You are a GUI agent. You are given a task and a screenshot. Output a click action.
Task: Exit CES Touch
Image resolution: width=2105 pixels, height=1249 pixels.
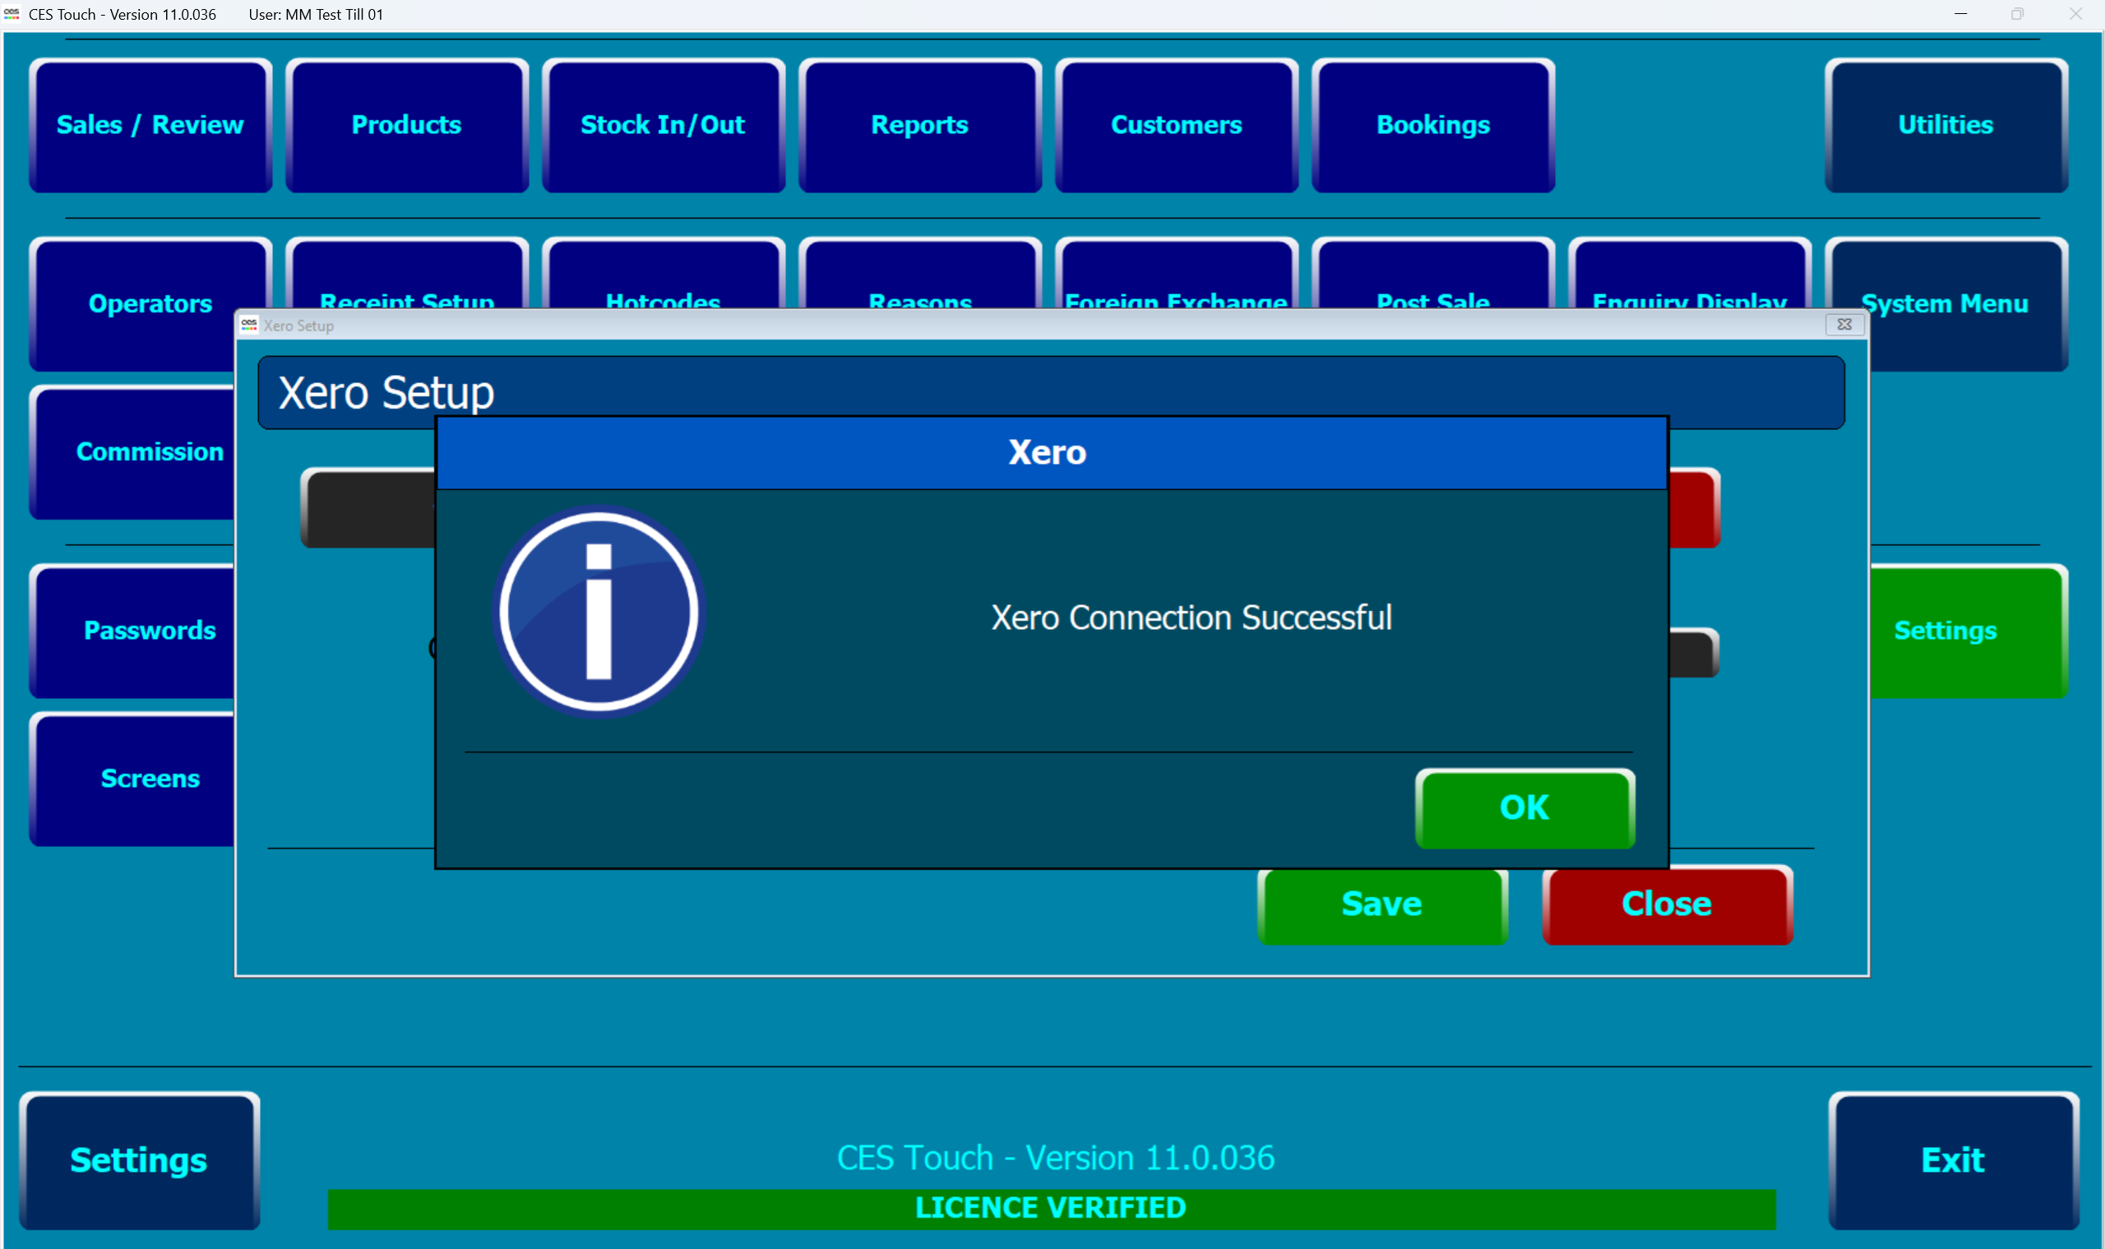pos(1951,1159)
